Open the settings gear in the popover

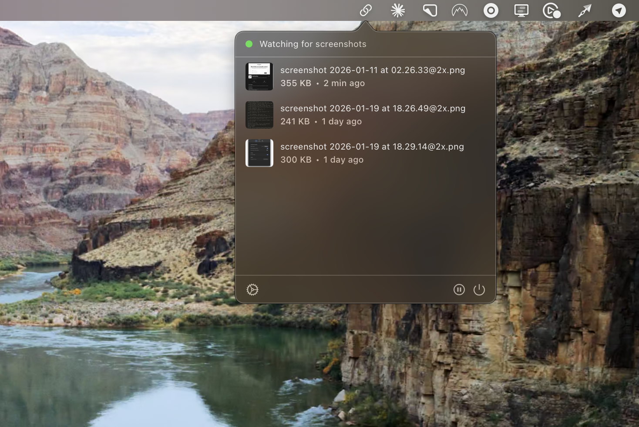[253, 290]
